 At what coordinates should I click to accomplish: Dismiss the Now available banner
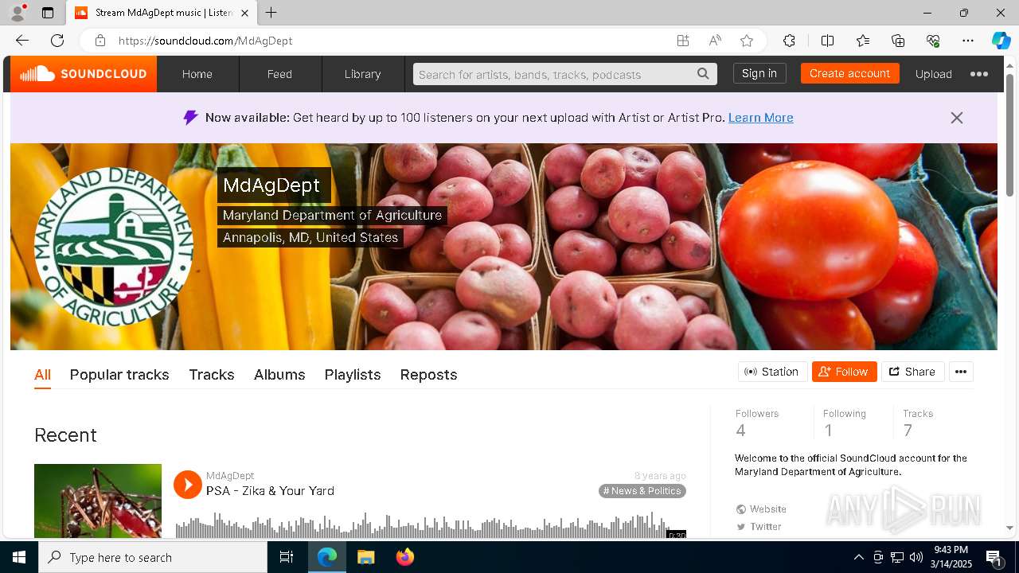[x=957, y=118]
